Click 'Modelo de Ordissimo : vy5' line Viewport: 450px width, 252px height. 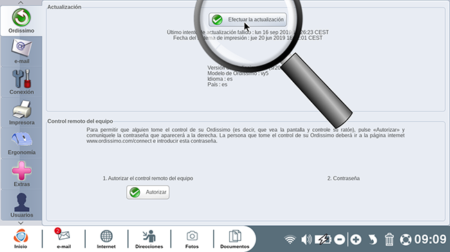[x=238, y=73]
